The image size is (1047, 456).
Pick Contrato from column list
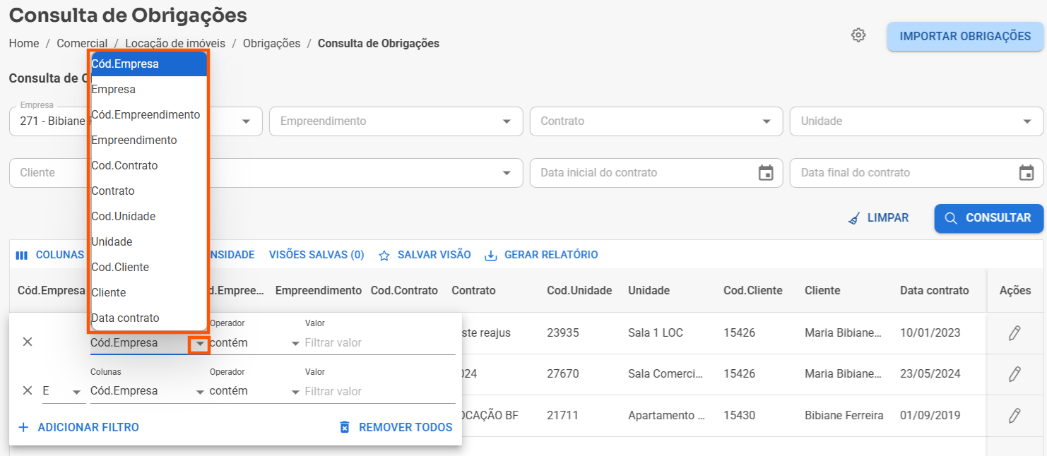(149, 191)
